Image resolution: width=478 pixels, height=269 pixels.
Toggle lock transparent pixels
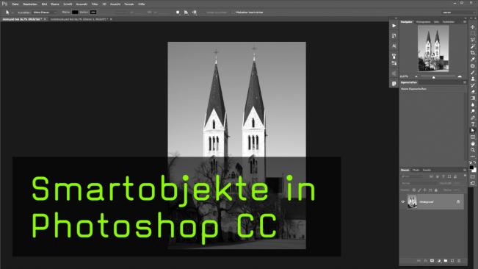(x=414, y=190)
